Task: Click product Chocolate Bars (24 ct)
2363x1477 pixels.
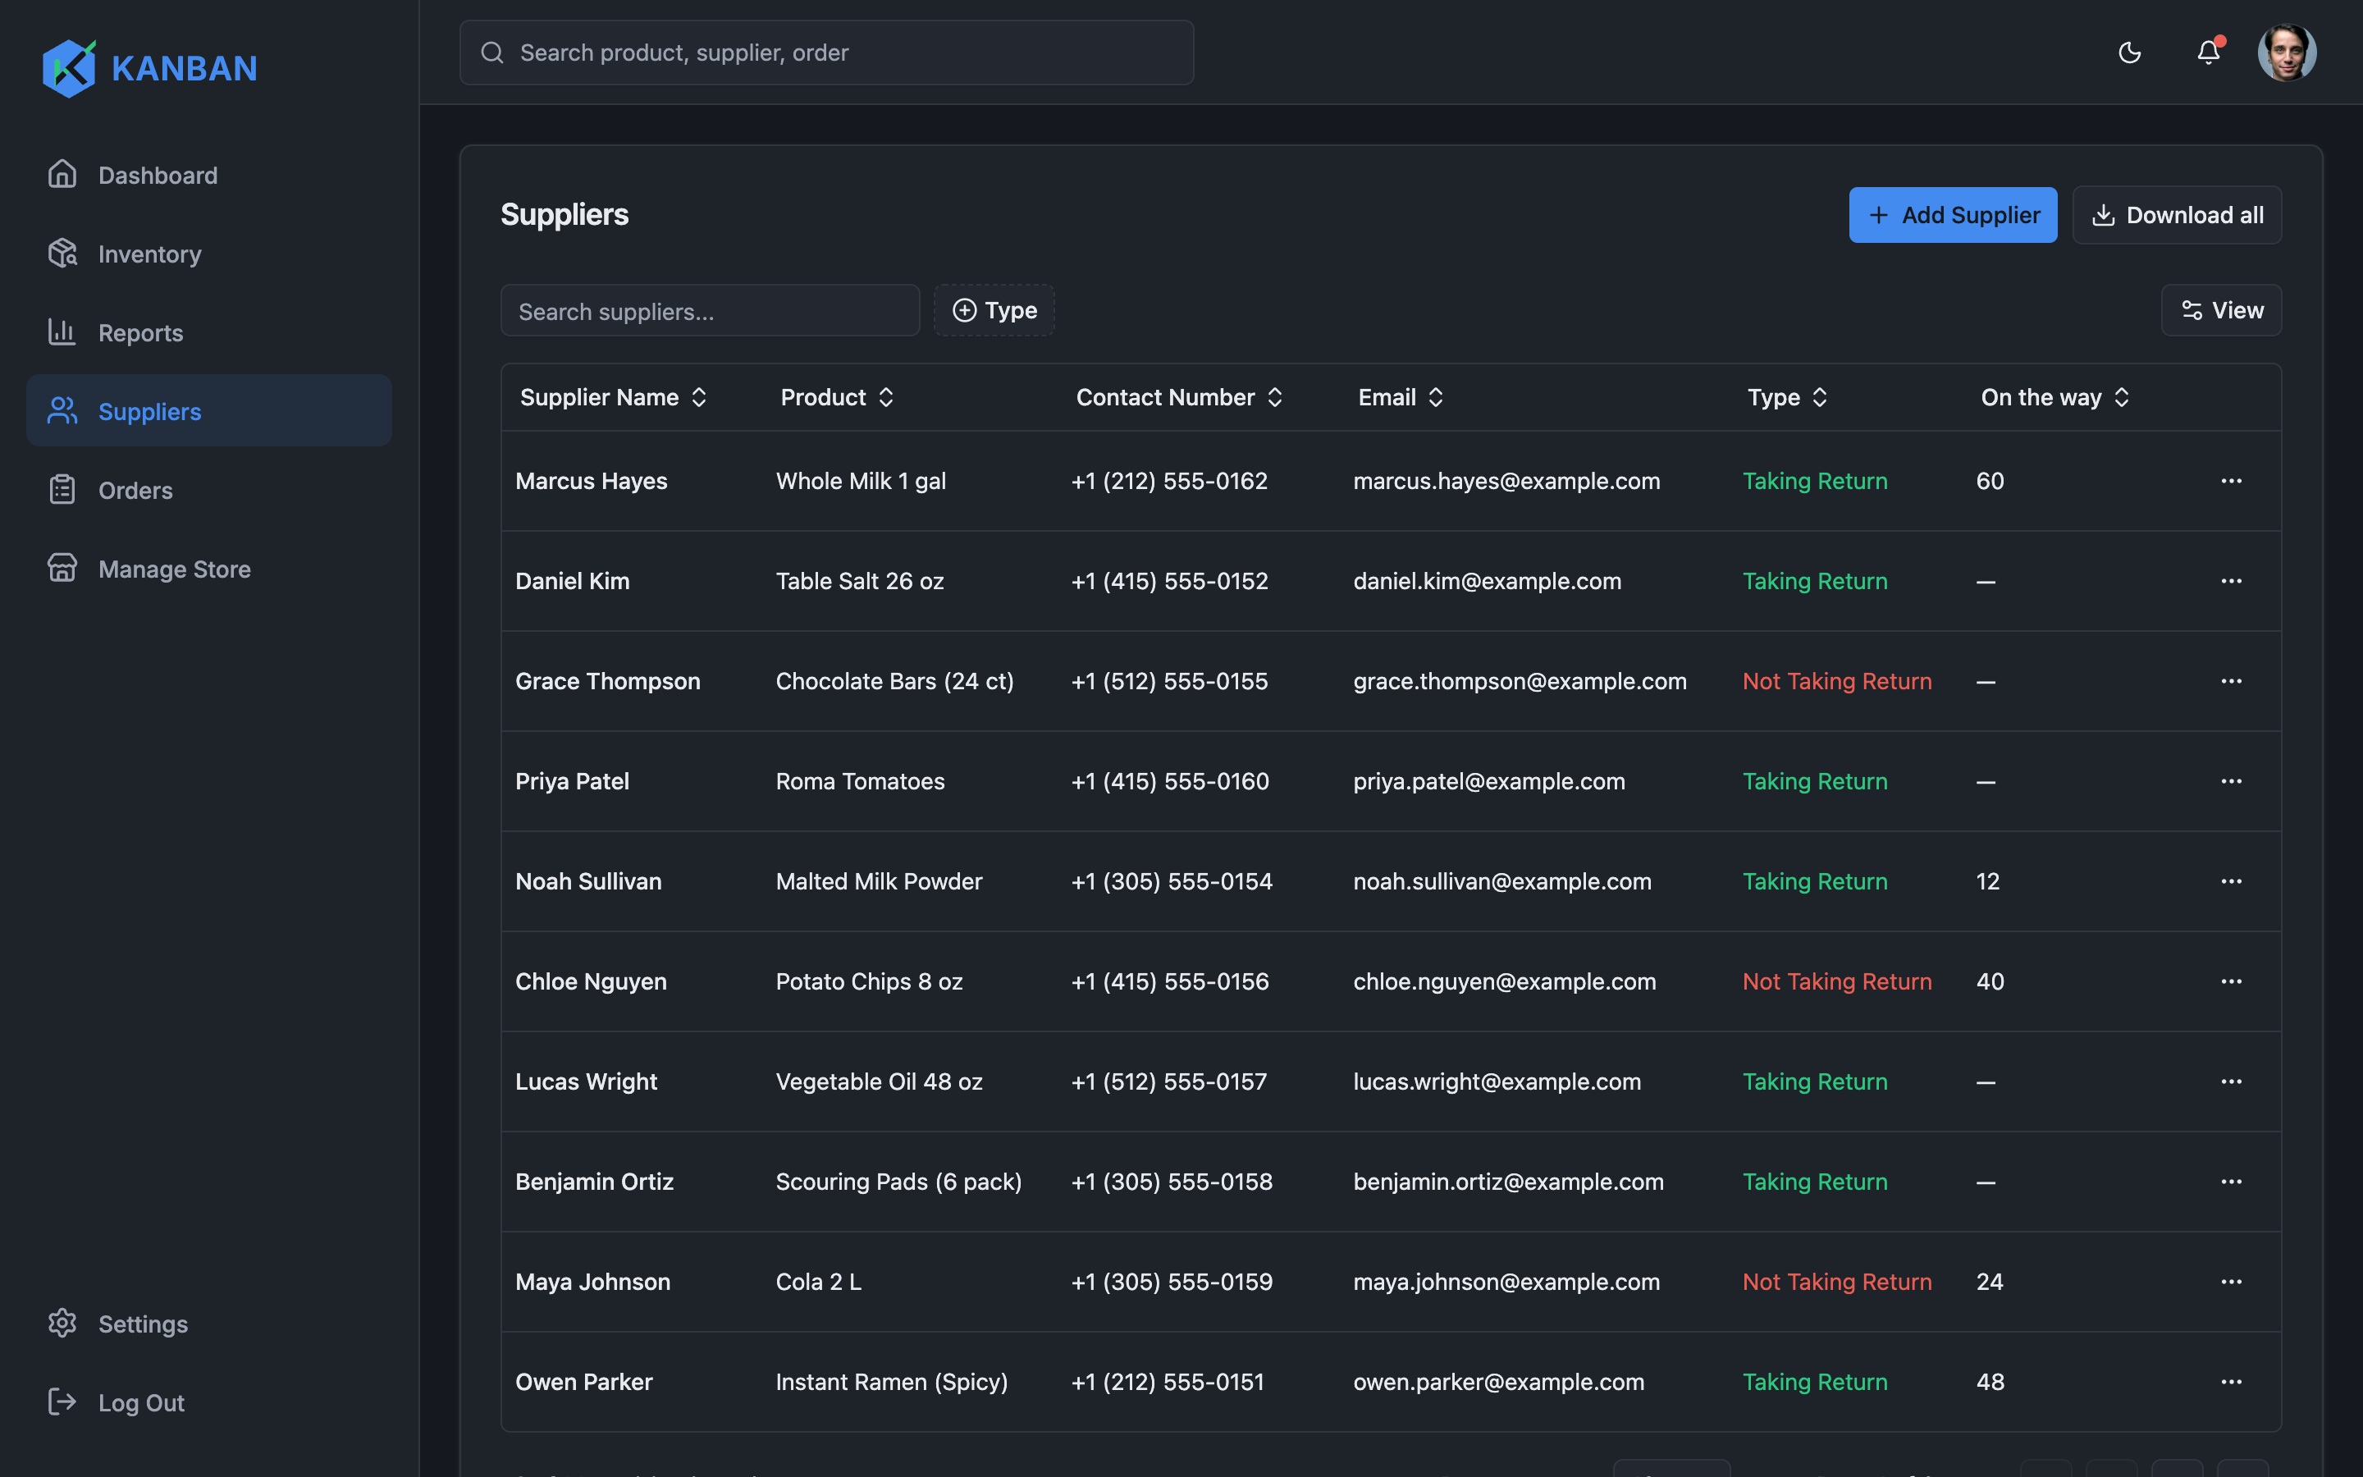Action: point(894,682)
